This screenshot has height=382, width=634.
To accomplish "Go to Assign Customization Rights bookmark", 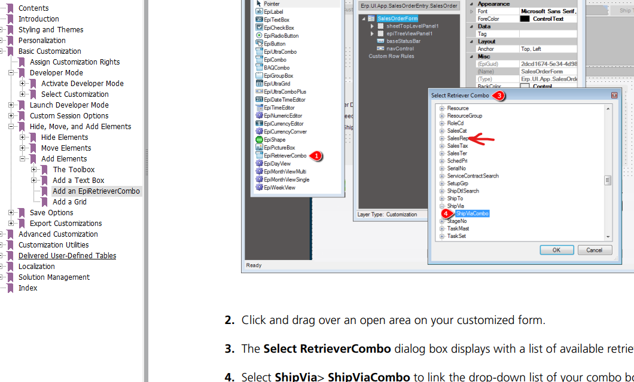I will 75,62.
